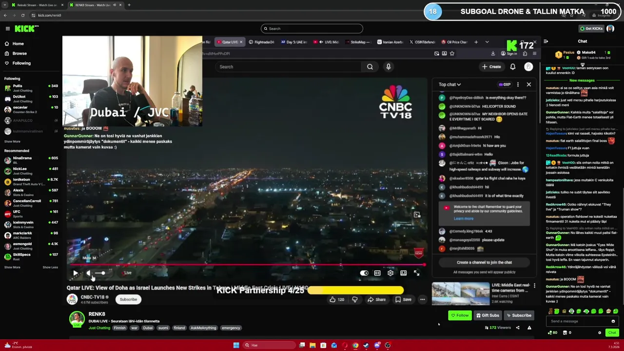Select the emergency tag
The width and height of the screenshot is (624, 351).
coord(231,328)
